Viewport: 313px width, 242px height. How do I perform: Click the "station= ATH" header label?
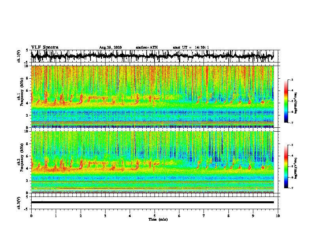coord(147,47)
